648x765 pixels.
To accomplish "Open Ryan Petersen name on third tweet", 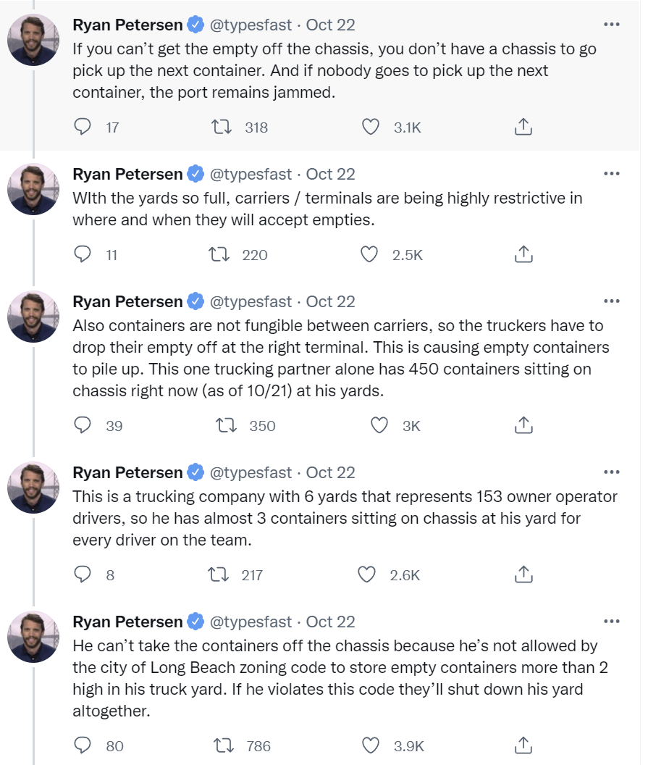I will (127, 301).
